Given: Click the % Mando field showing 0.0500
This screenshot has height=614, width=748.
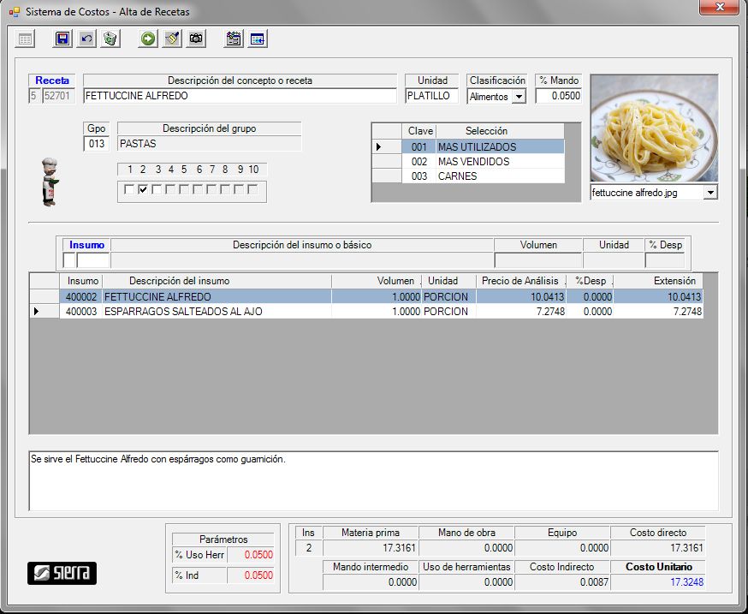Looking at the screenshot, I should (x=558, y=97).
